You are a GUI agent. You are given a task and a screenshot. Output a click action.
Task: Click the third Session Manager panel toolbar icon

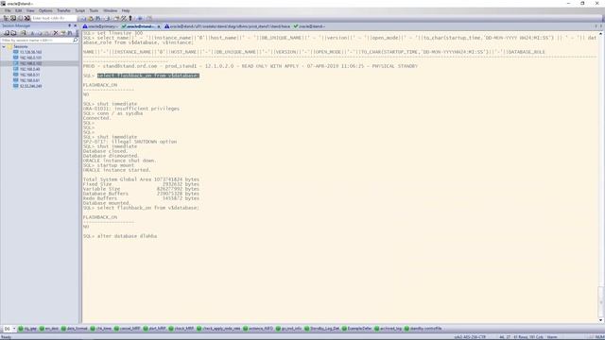[x=23, y=33]
